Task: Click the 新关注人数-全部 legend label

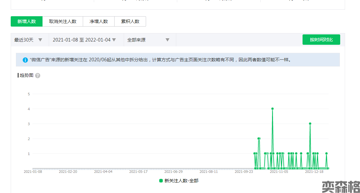Action: tap(181, 181)
